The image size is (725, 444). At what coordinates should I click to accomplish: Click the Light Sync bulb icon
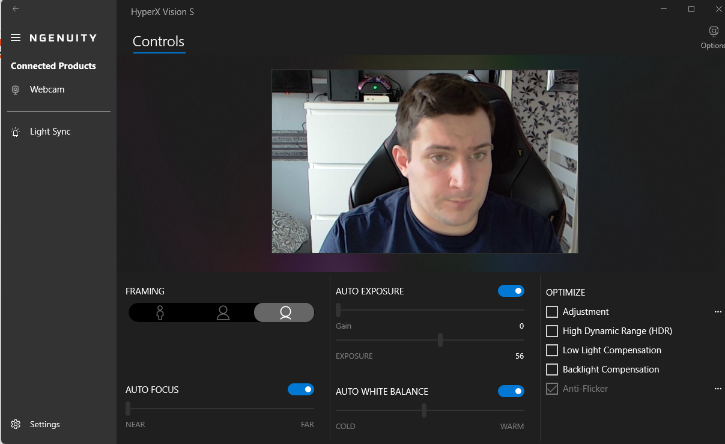point(16,132)
